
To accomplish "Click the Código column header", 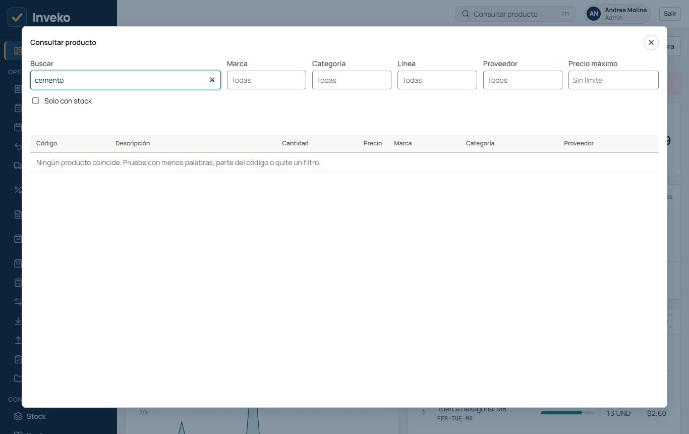I will 47,143.
